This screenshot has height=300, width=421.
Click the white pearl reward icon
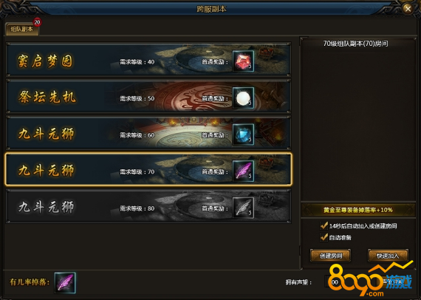click(243, 98)
